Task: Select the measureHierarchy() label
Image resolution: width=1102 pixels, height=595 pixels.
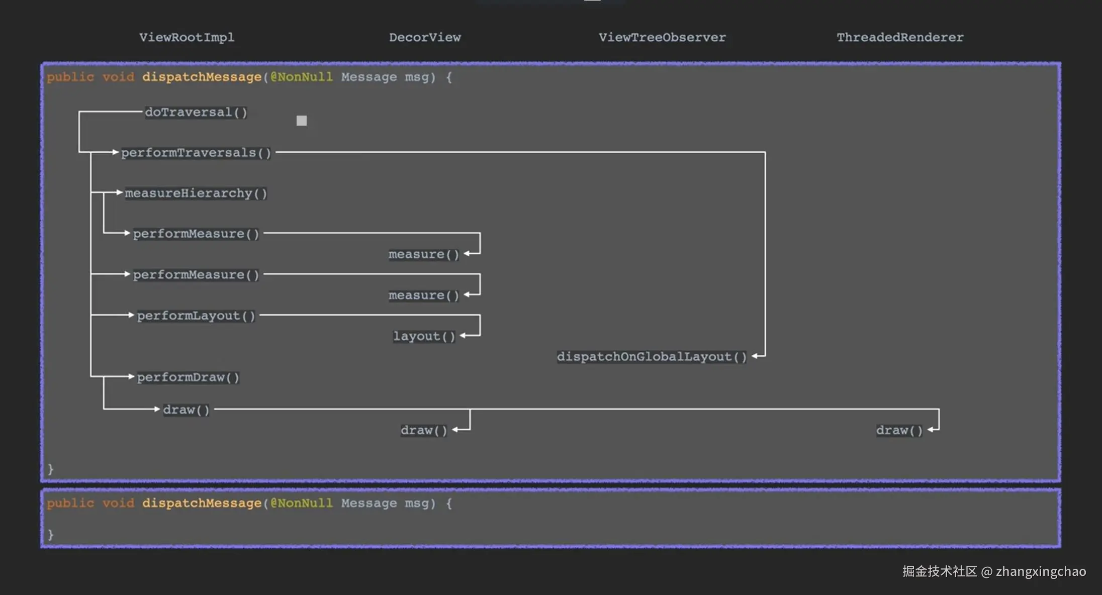Action: pyautogui.click(x=196, y=193)
